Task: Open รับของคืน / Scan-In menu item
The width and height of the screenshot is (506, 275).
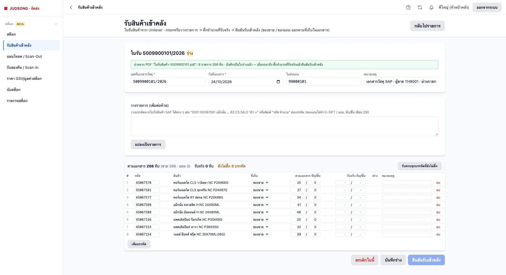Action: tap(31, 67)
